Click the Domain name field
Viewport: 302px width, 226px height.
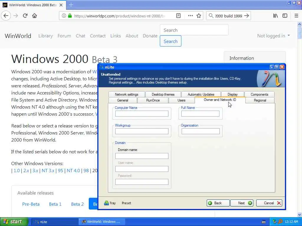142,156
